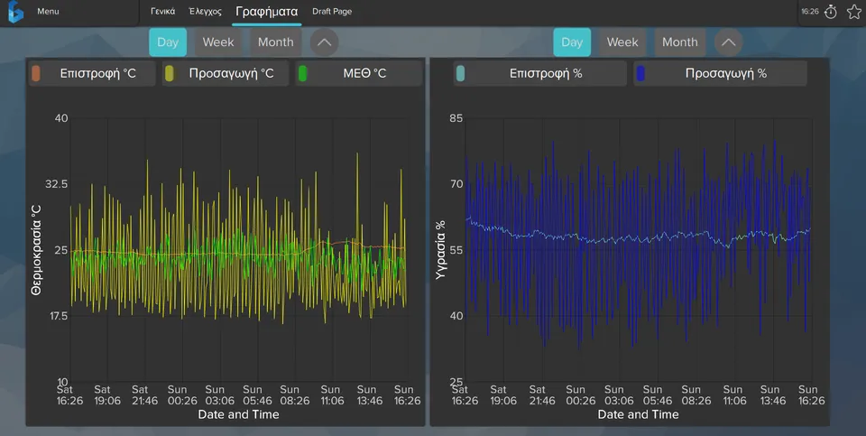This screenshot has width=866, height=436.
Task: Click the star favorite icon
Action: click(854, 12)
